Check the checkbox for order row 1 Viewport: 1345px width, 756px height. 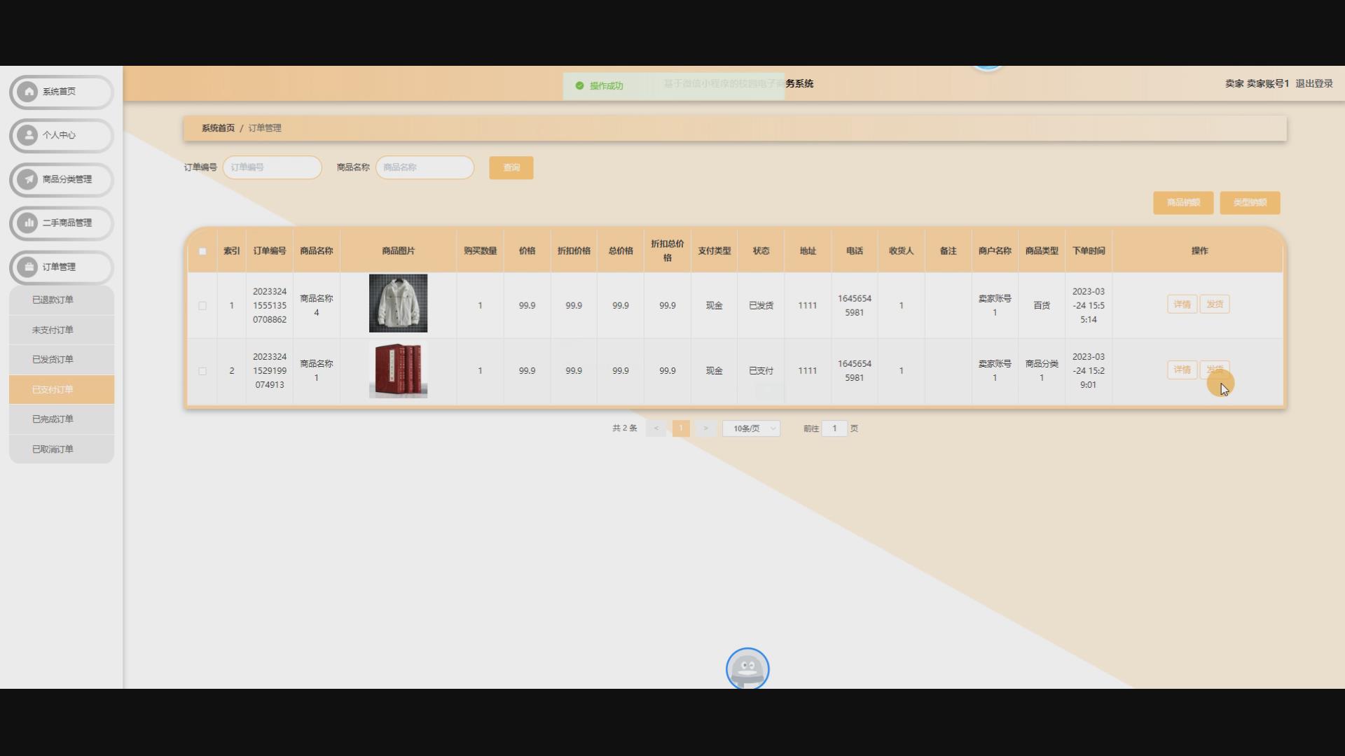(202, 306)
